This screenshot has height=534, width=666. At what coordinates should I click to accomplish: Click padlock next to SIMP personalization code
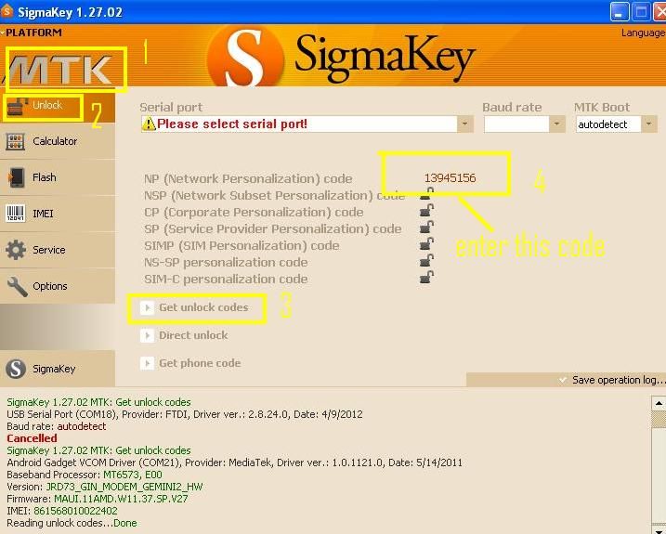point(426,244)
